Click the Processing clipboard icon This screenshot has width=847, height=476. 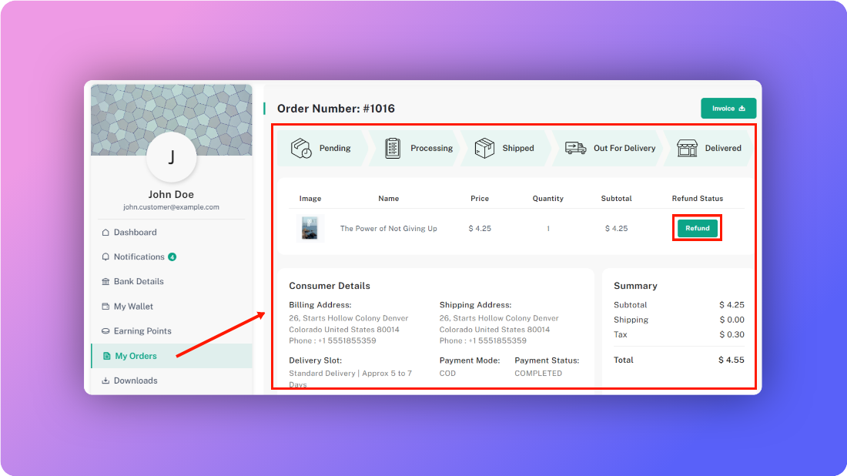(393, 149)
